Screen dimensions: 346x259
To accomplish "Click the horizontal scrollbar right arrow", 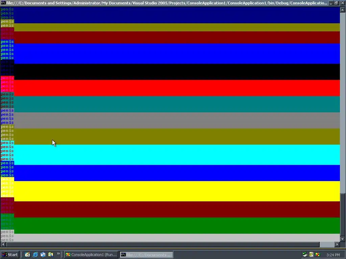I will [x=337, y=244].
